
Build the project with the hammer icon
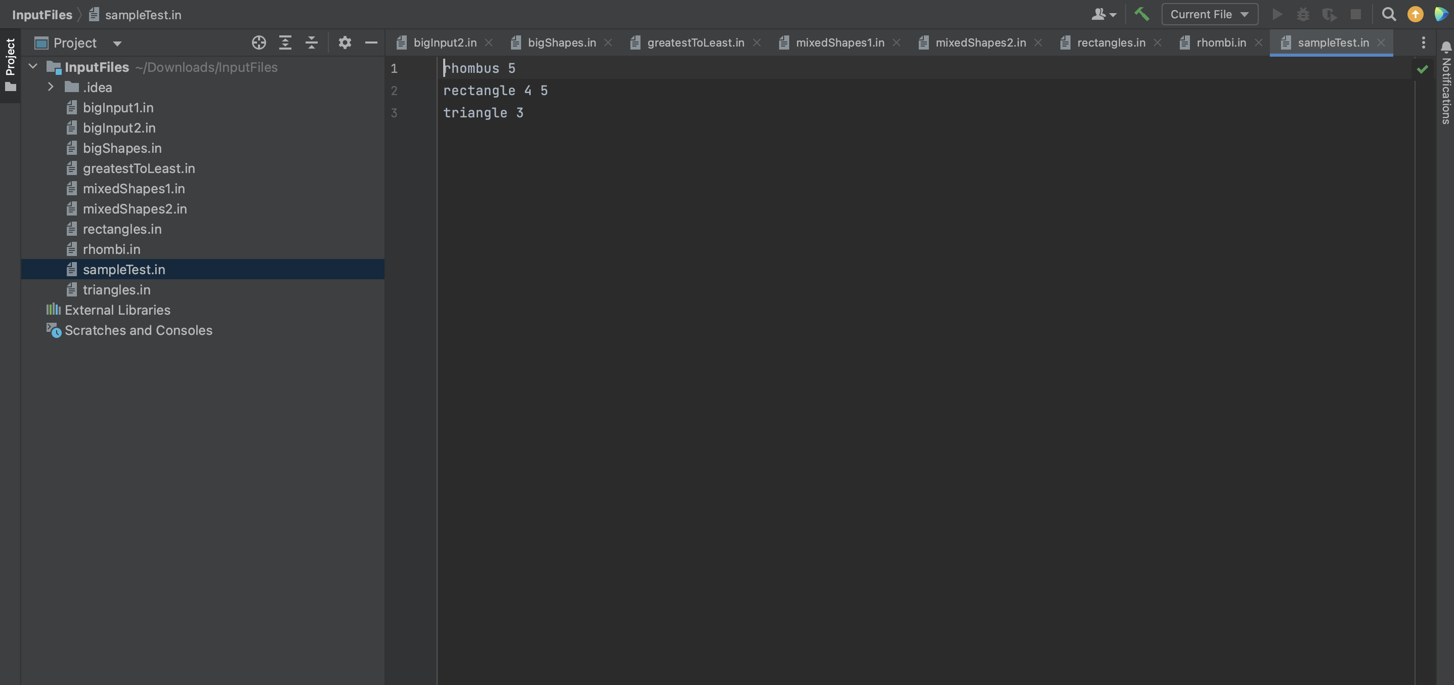coord(1142,14)
